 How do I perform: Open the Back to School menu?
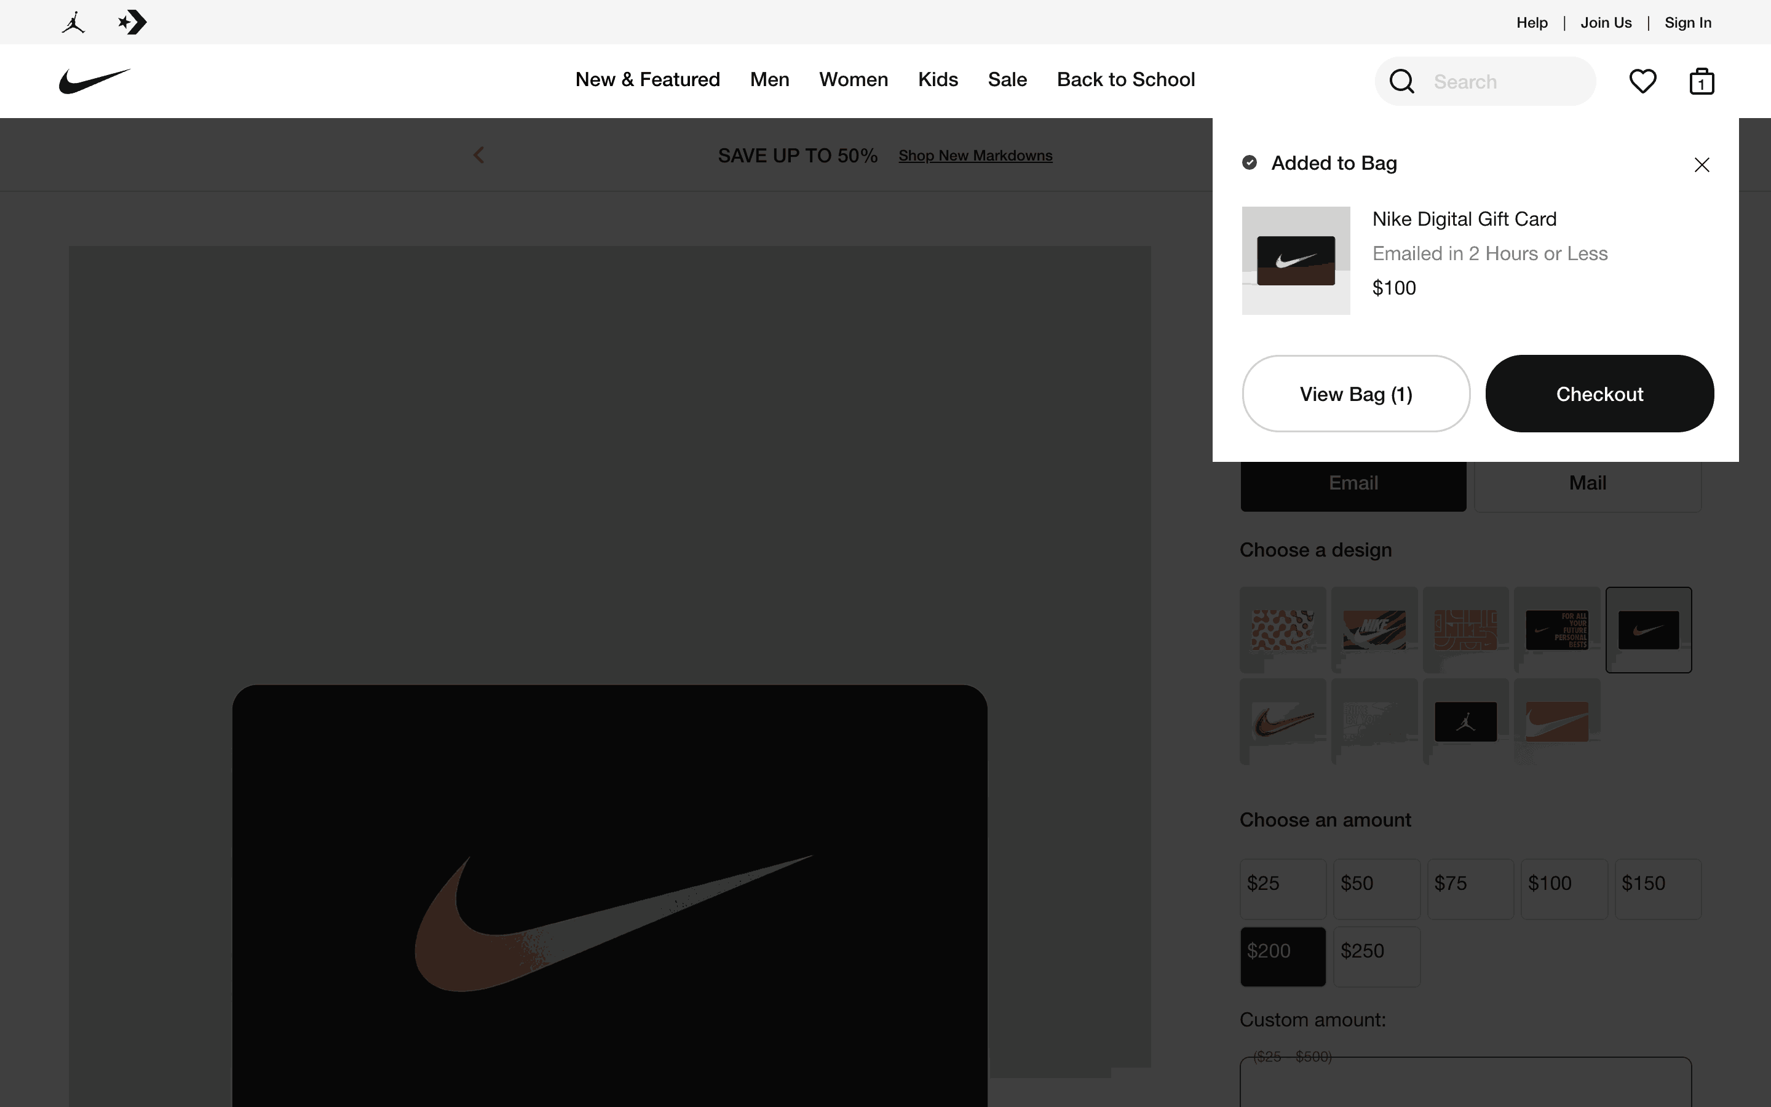point(1125,79)
